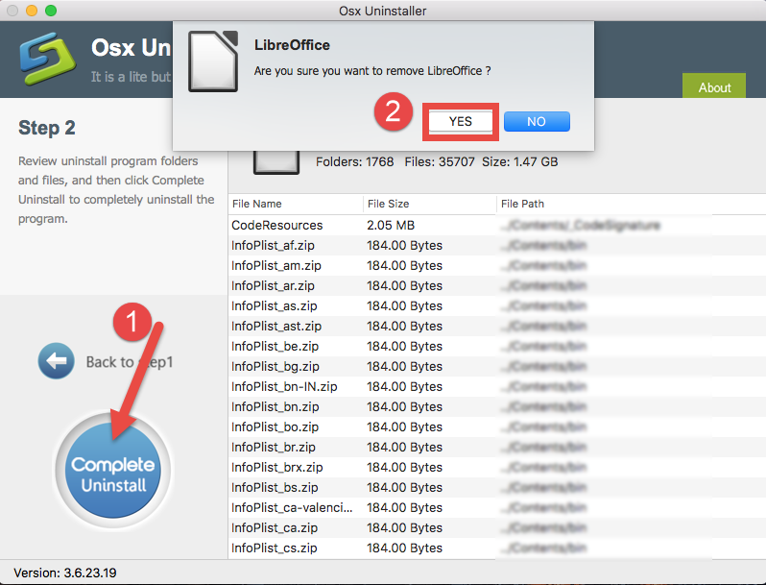The width and height of the screenshot is (766, 585).
Task: Select InfoPlist_bg.zip in the list
Action: [x=497, y=367]
